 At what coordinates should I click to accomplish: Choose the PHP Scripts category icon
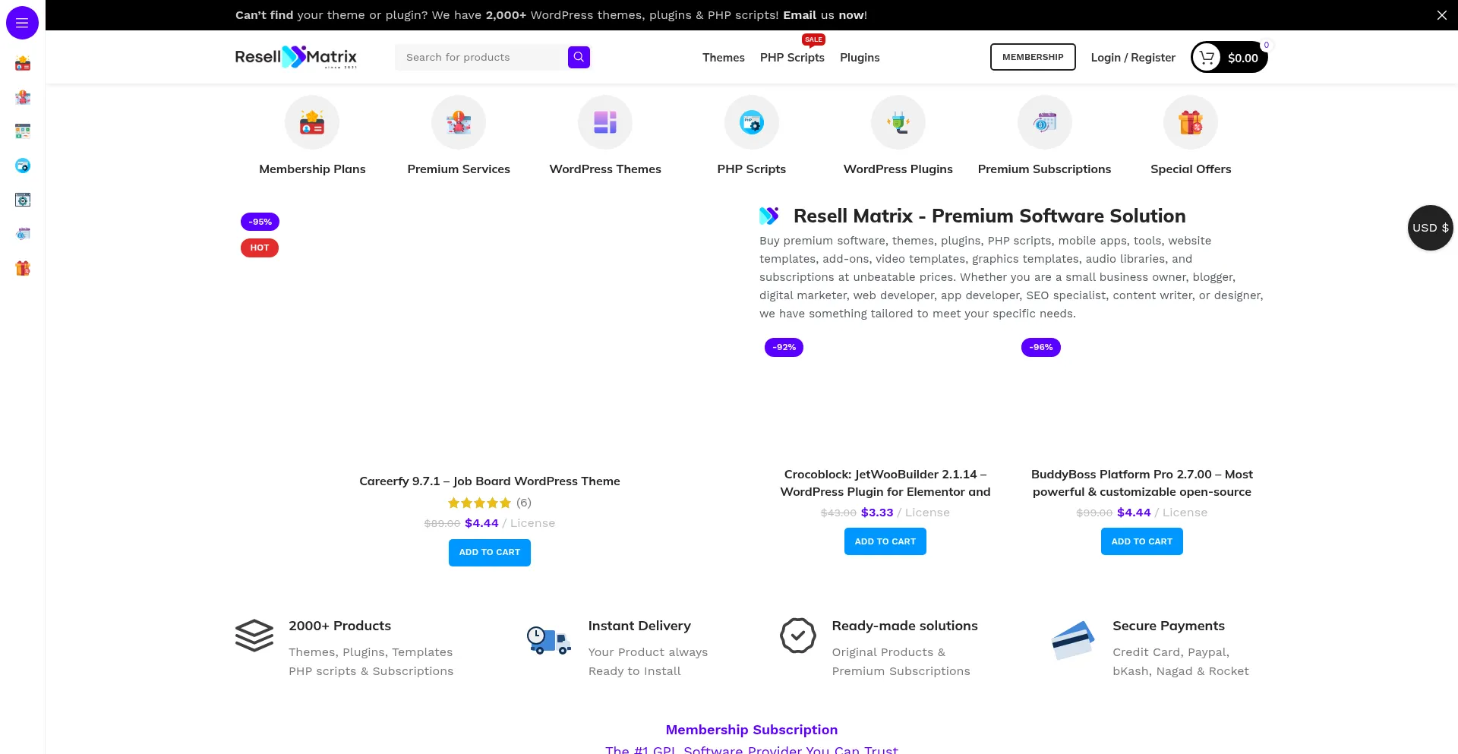(x=751, y=122)
